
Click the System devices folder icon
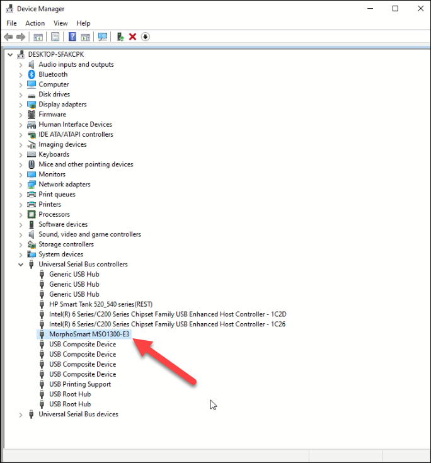point(32,254)
